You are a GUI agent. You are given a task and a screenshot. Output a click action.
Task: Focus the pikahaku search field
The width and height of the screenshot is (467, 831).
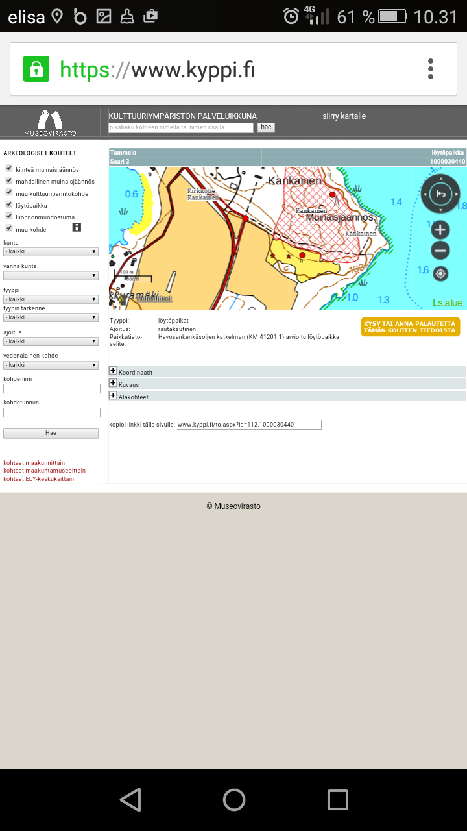(181, 127)
